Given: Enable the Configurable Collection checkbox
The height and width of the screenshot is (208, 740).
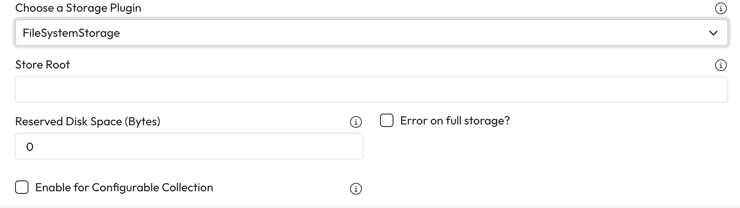Looking at the screenshot, I should (22, 188).
